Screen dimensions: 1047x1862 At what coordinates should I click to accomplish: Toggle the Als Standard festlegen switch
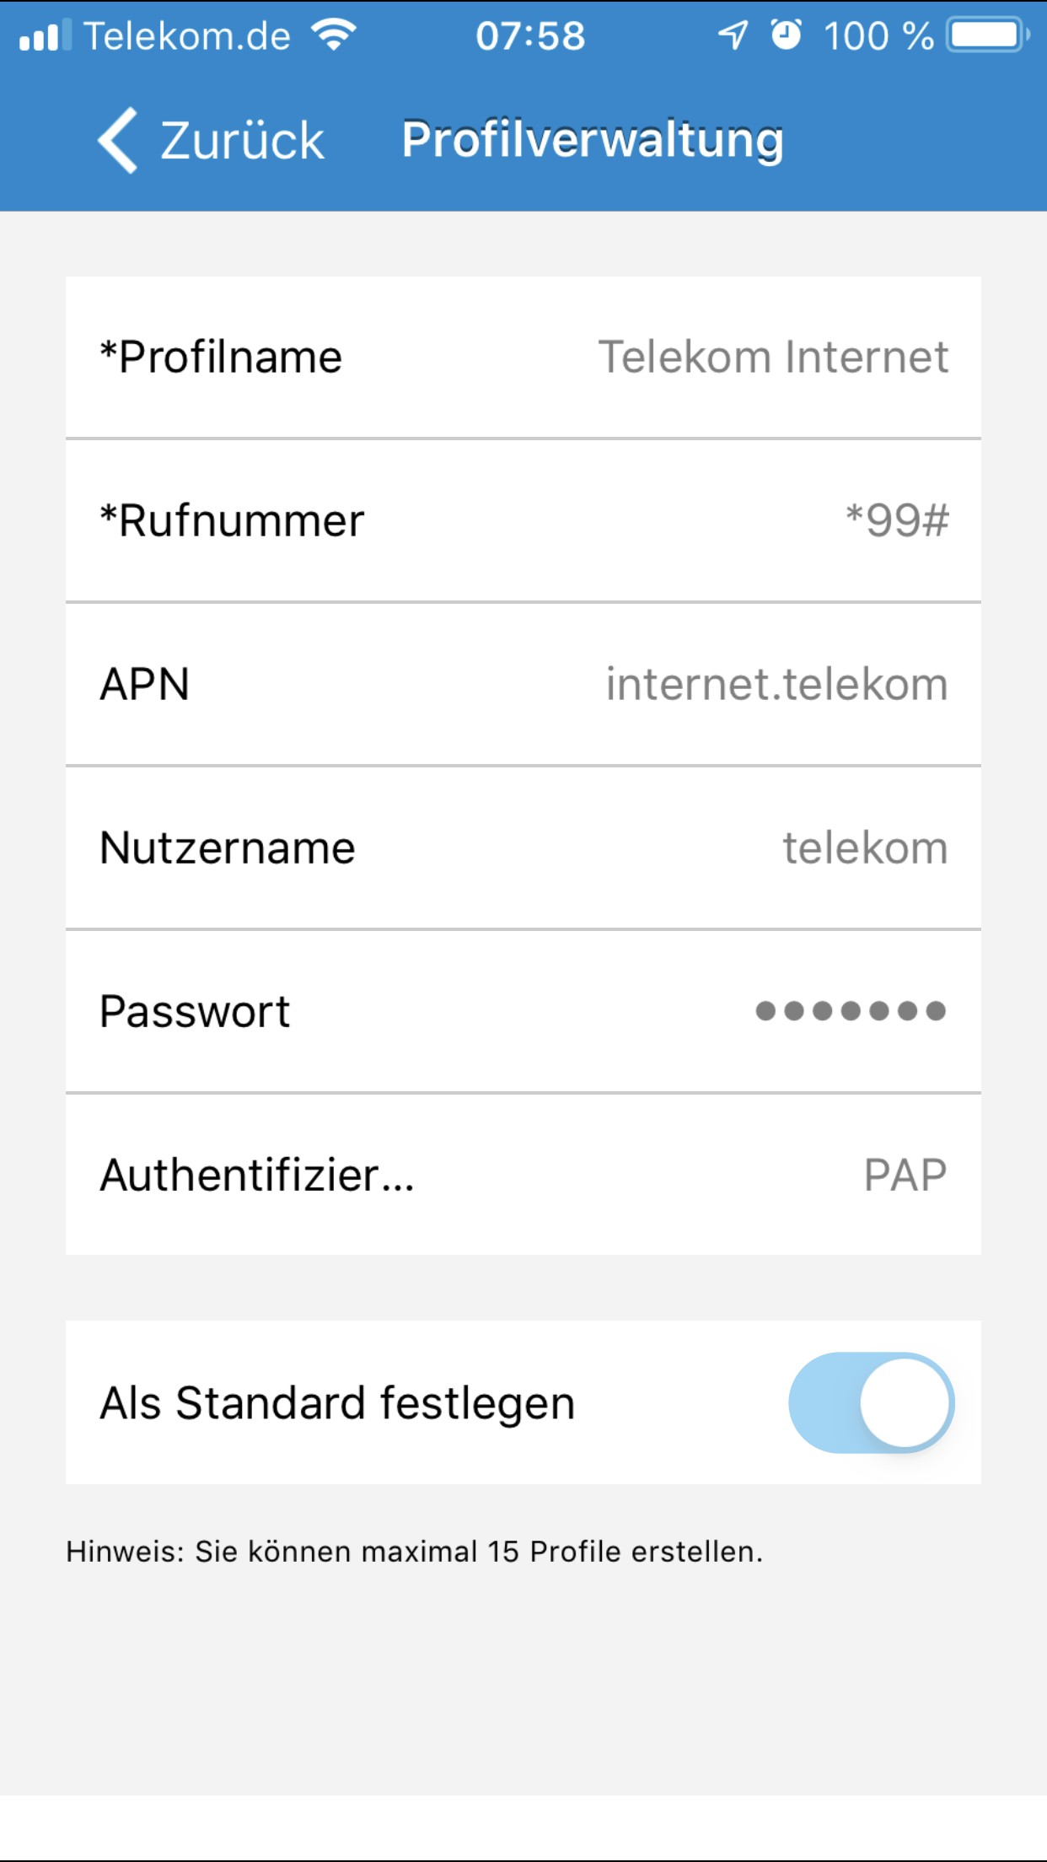(871, 1403)
